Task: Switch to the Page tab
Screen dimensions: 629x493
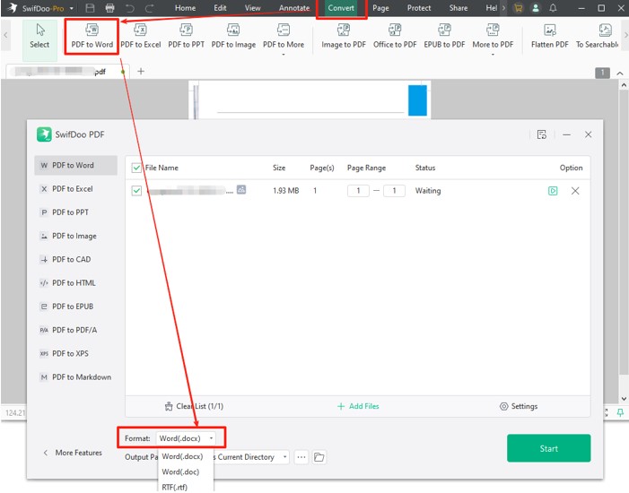Action: [x=380, y=8]
